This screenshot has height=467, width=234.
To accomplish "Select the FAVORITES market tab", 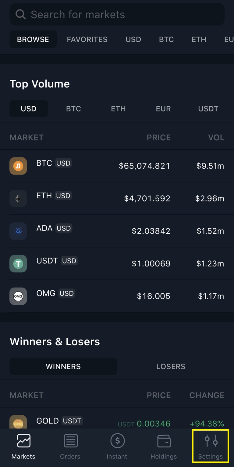I will [87, 39].
